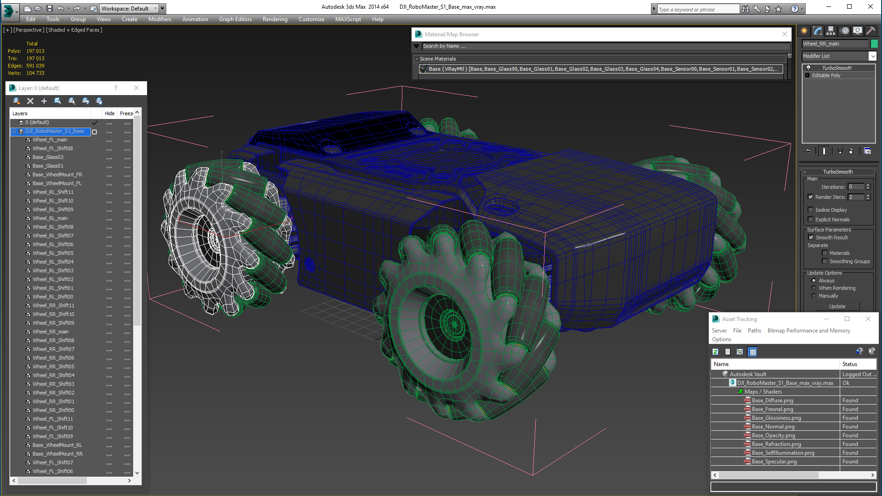882x496 pixels.
Task: Click the Shaded + Edged Faces viewport label
Action: [x=75, y=30]
